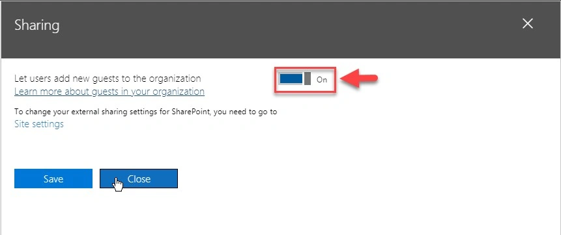Select "Let users add new guests" setting label
Image resolution: width=561 pixels, height=235 pixels.
tap(108, 79)
